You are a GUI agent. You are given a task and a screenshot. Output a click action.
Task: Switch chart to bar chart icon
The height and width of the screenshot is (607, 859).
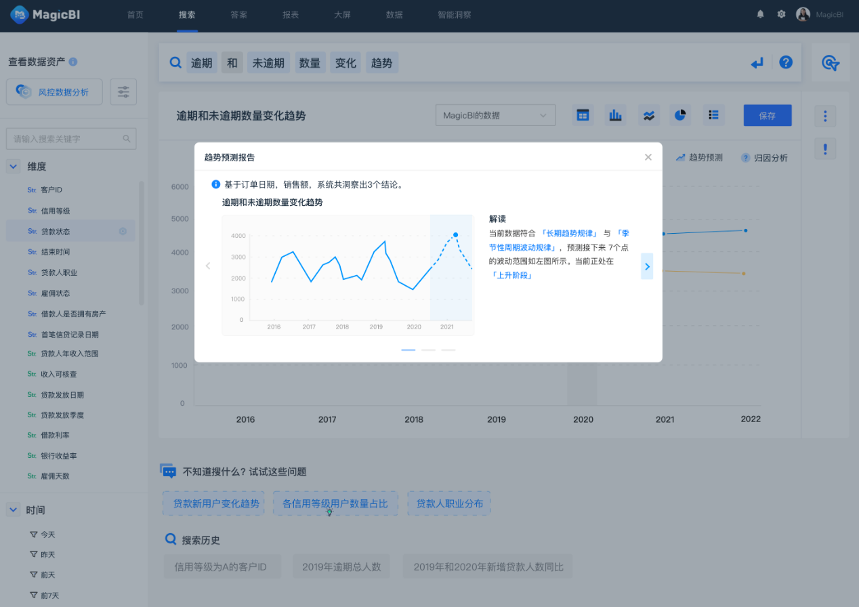(x=615, y=114)
